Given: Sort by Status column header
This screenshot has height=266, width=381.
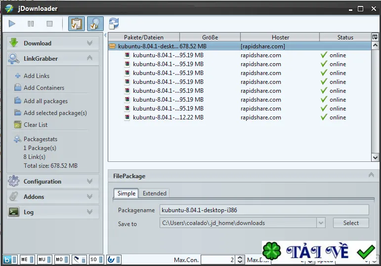Looking at the screenshot, I should click(345, 37).
